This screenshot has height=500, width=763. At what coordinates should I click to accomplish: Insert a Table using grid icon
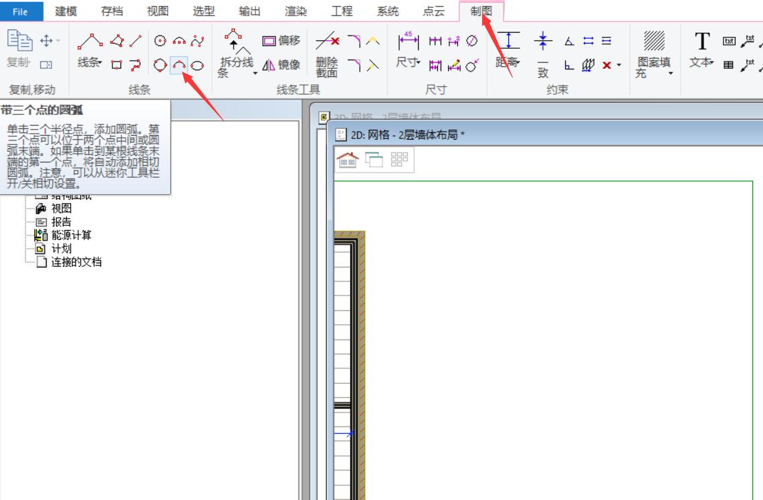728,65
